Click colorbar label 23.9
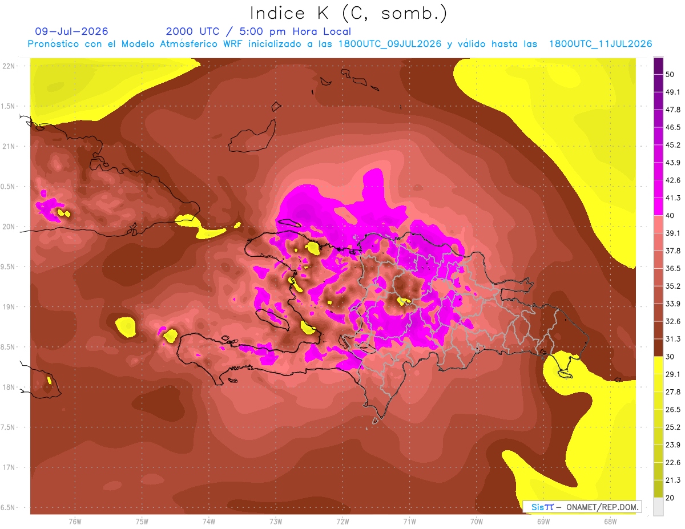This screenshot has height=529, width=685. pyautogui.click(x=673, y=445)
